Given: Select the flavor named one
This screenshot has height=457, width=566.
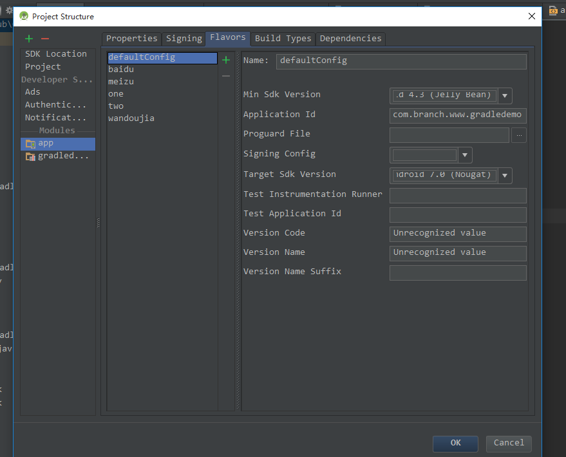Looking at the screenshot, I should 162,94.
